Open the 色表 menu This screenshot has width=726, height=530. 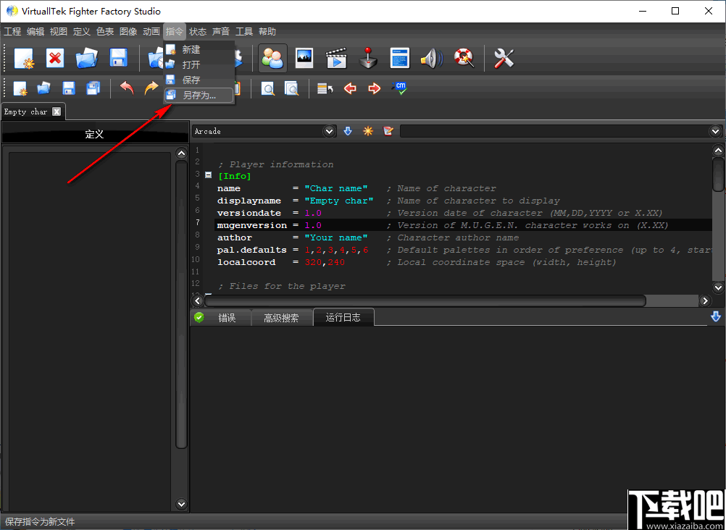[105, 31]
